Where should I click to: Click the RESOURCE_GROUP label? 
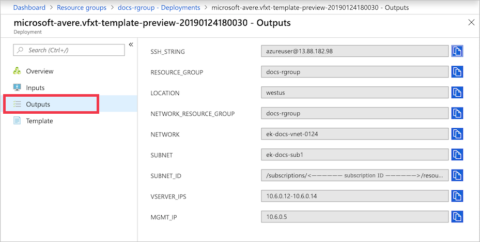point(177,72)
